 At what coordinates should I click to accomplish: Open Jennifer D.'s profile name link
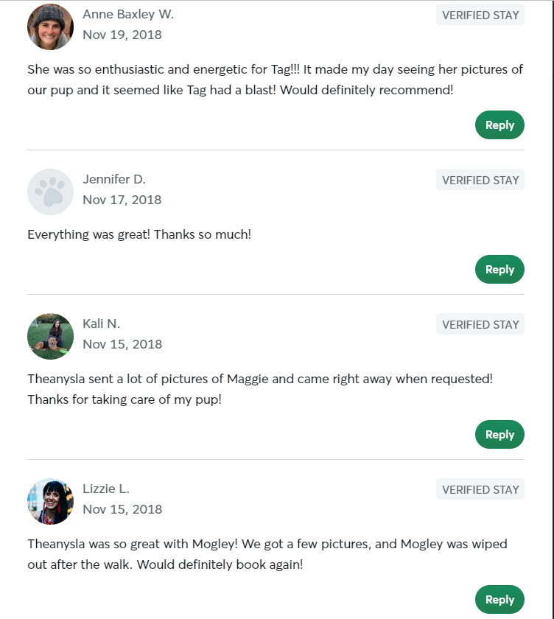point(114,179)
